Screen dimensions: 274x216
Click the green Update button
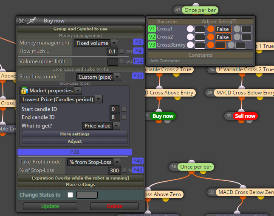pyautogui.click(x=50, y=206)
